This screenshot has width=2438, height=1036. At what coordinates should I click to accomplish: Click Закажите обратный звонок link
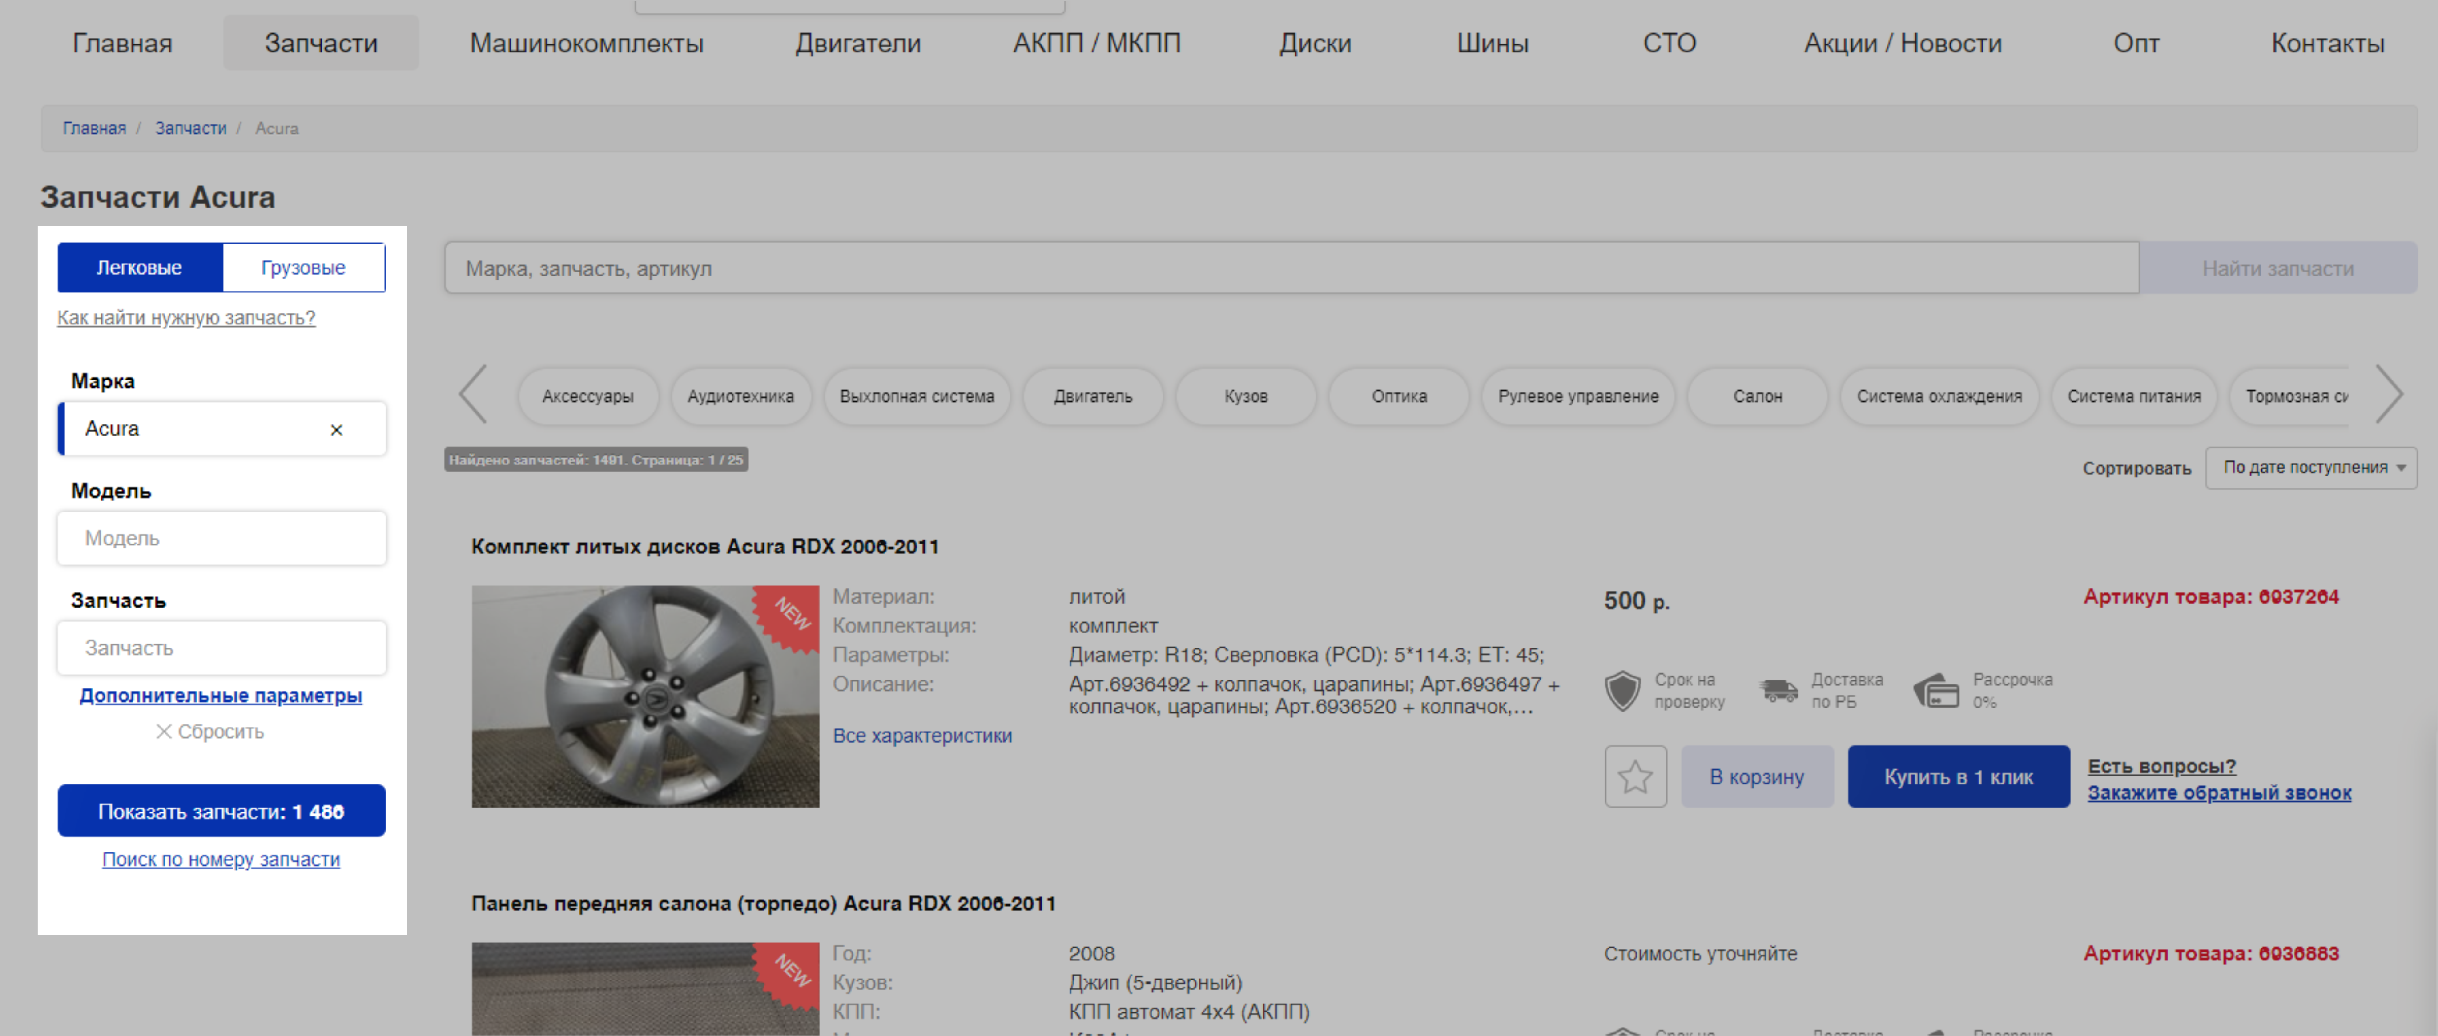tap(2219, 793)
